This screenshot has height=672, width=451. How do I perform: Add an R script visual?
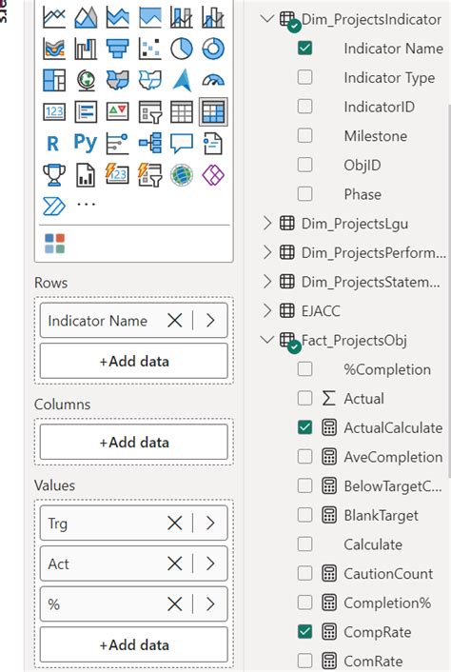pos(53,144)
